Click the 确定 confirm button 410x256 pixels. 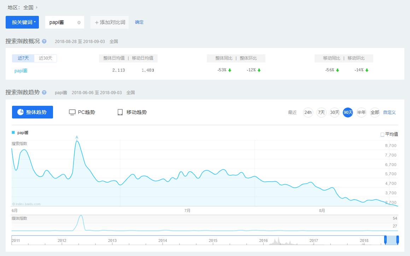coord(139,22)
